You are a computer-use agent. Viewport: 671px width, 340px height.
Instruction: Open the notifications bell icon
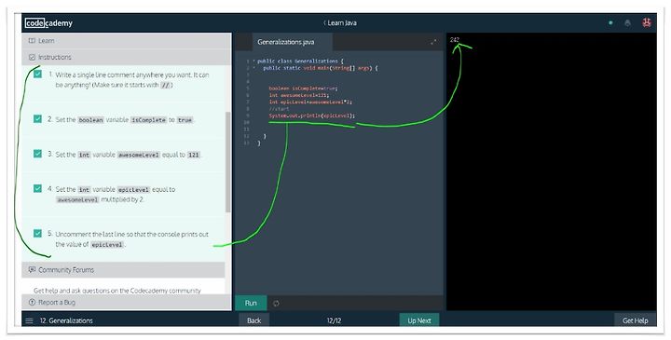[x=628, y=23]
